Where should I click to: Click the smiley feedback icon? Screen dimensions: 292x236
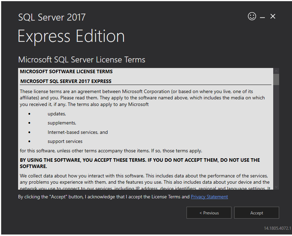(x=252, y=16)
